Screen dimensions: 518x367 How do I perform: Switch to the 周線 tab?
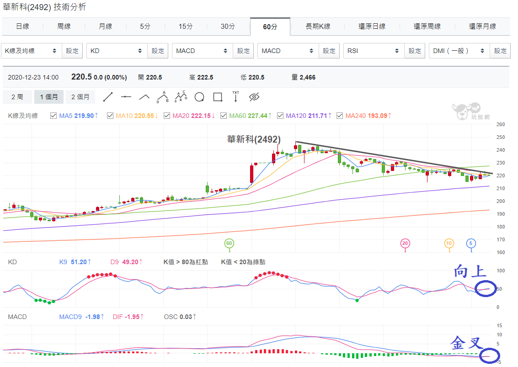pyautogui.click(x=64, y=27)
